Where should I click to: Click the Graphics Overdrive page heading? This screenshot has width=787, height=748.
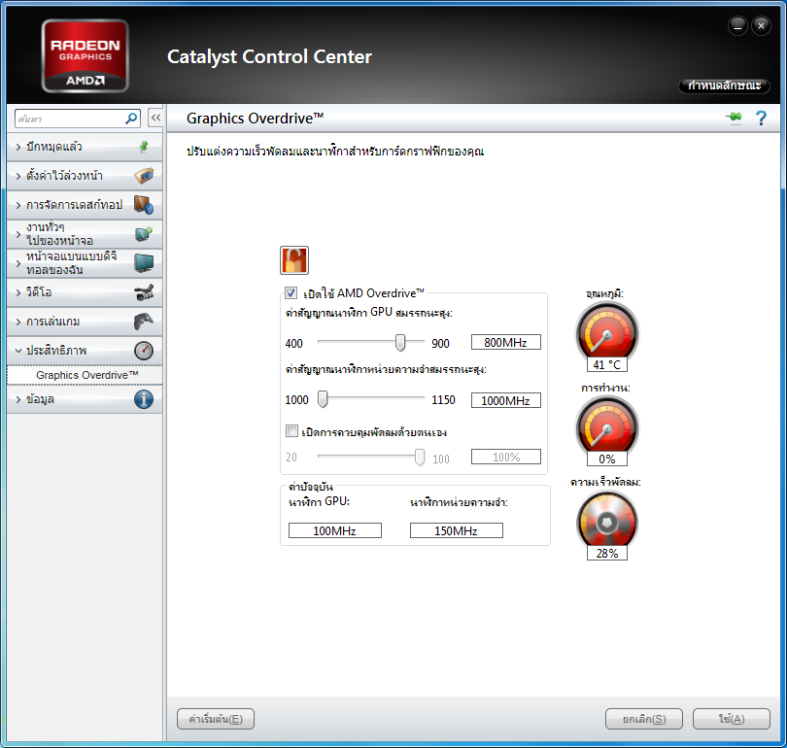coord(255,119)
